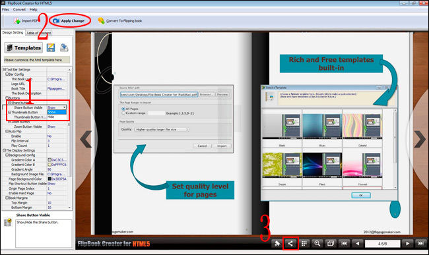Click the description text box
The height and width of the screenshot is (255, 429).
click(44, 233)
